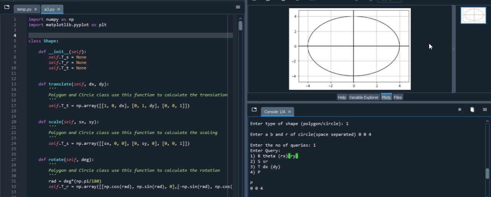The width and height of the screenshot is (491, 197).
Task: Click the 'self.T_t = None' line
Action: [x=68, y=68]
